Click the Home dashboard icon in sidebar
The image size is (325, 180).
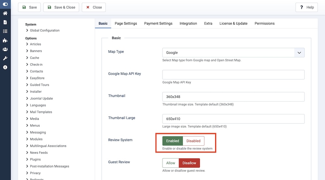(5, 13)
